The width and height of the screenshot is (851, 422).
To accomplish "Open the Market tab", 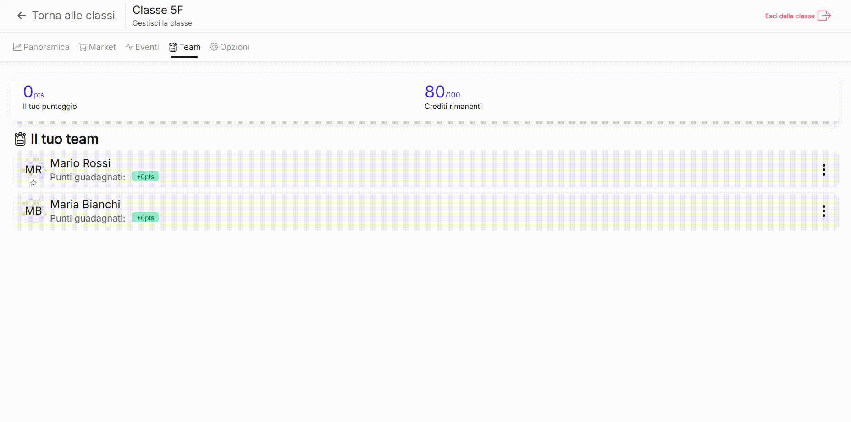I will 102,47.
